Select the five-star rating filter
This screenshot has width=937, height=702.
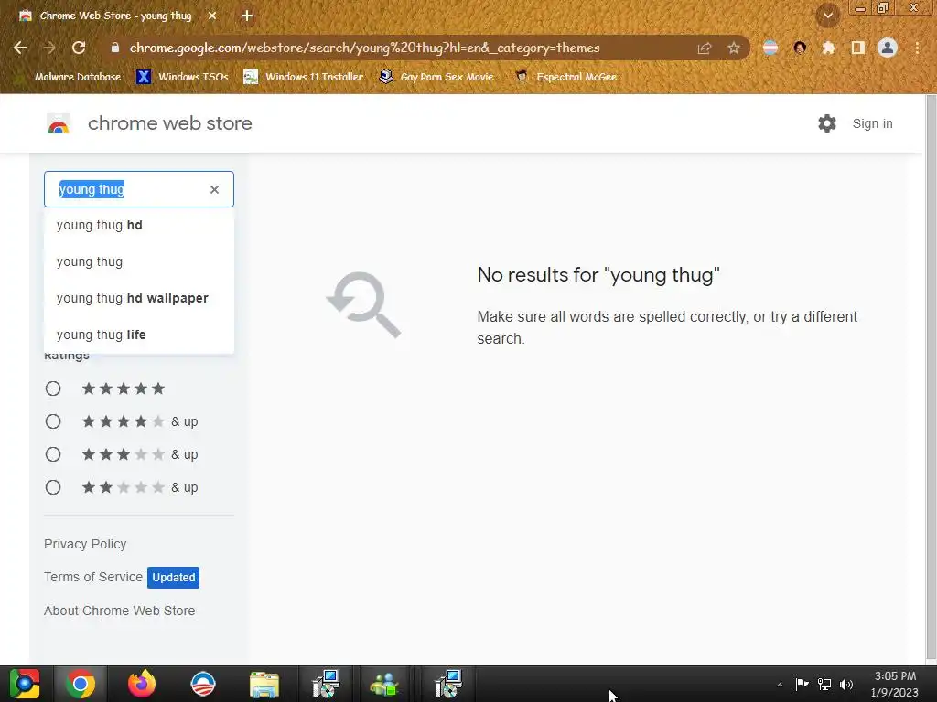(53, 388)
